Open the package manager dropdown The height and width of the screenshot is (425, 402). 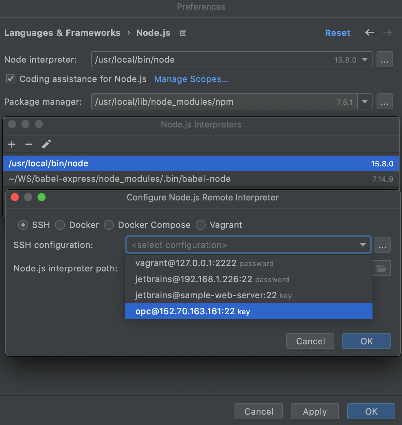pyautogui.click(x=364, y=101)
